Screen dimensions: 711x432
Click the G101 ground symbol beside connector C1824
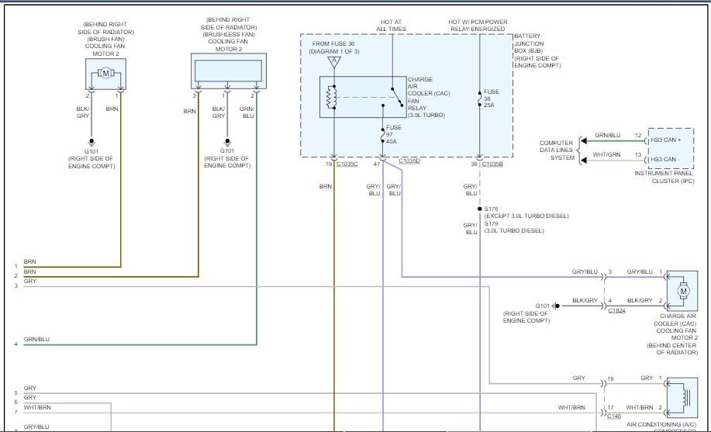[556, 306]
